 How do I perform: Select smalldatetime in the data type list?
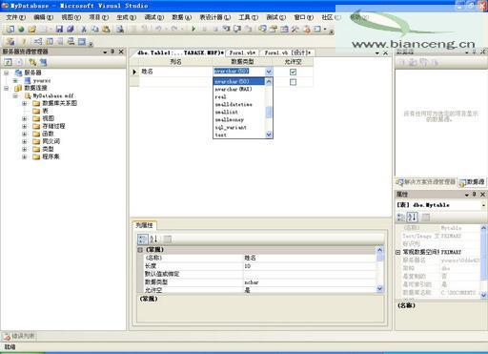click(239, 104)
